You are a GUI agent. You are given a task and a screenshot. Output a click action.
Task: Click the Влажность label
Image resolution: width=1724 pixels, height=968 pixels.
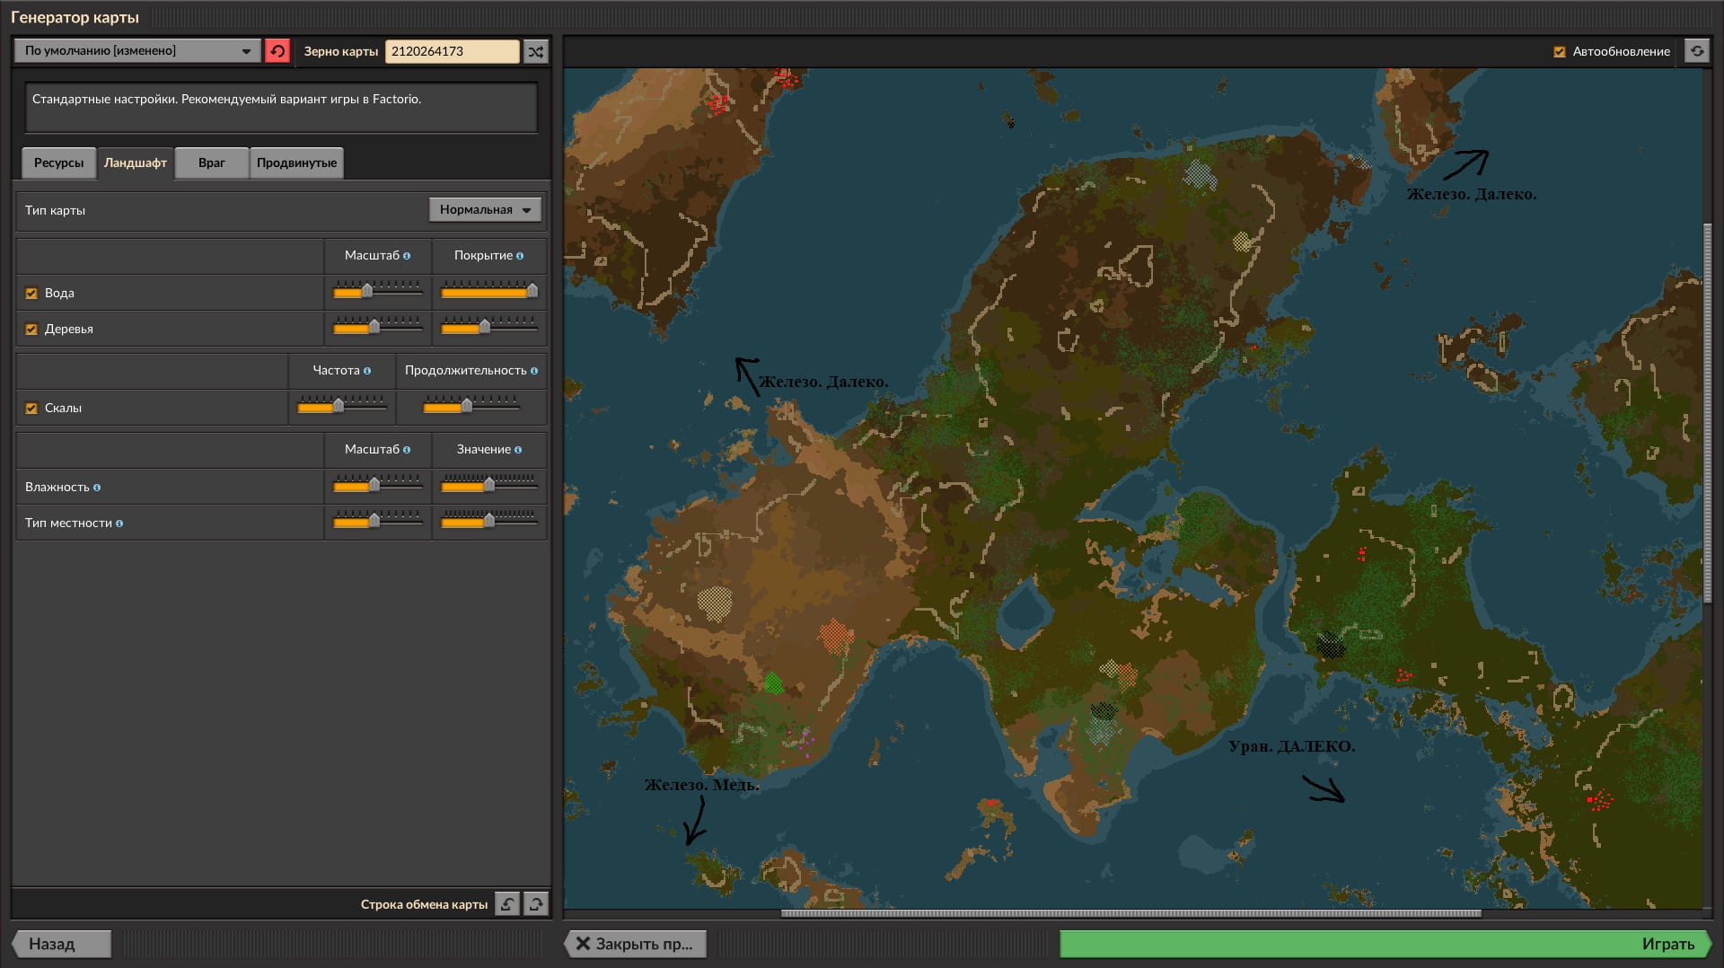click(57, 488)
